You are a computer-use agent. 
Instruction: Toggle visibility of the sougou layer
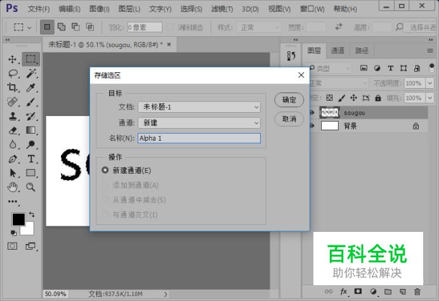[x=312, y=112]
